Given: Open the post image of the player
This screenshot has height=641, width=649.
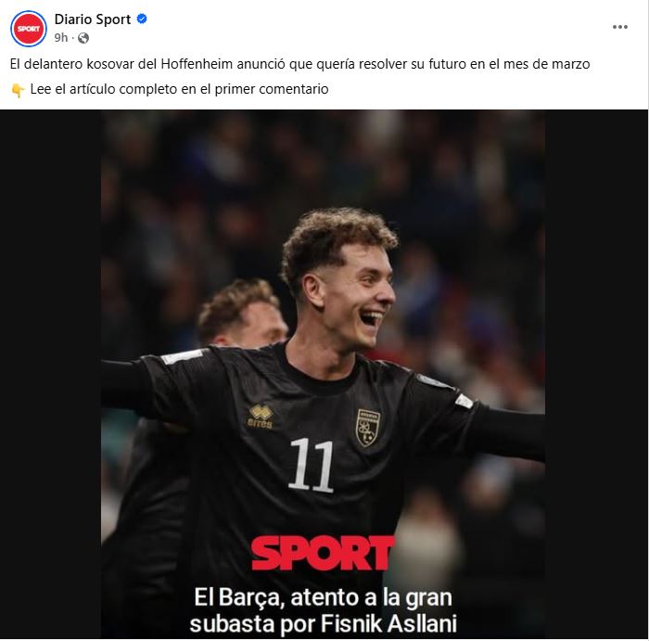Looking at the screenshot, I should 323,374.
